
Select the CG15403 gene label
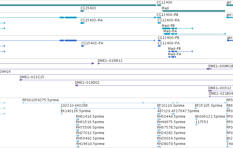point(88,8)
